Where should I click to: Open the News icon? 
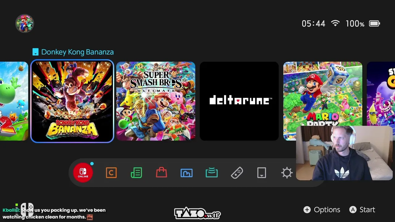pos(136,173)
